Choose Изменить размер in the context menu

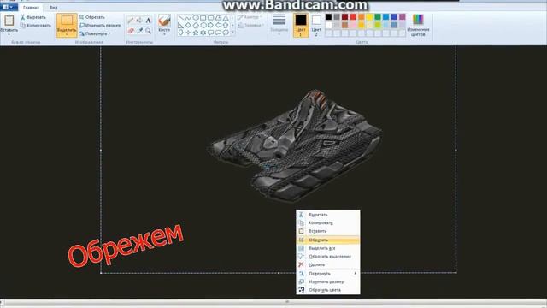click(328, 281)
